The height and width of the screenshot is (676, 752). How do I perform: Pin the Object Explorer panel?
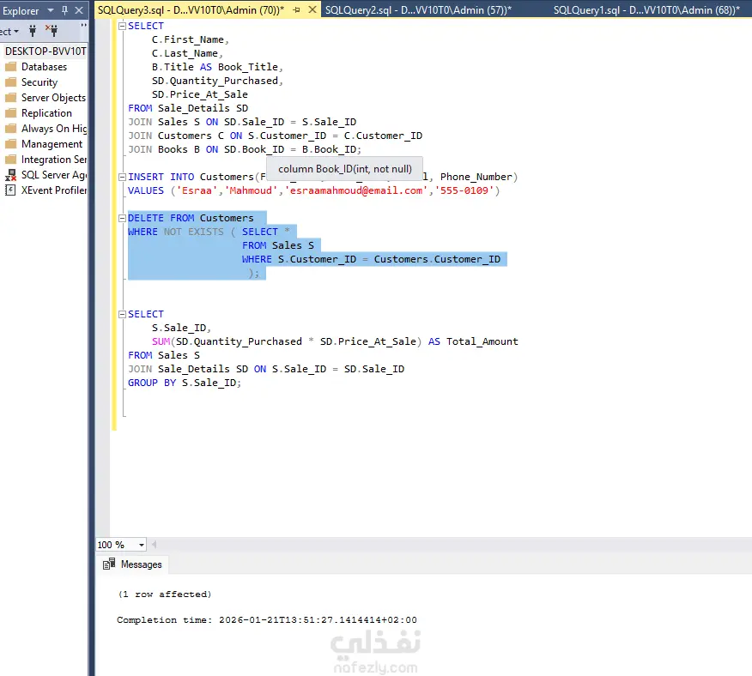pos(64,10)
